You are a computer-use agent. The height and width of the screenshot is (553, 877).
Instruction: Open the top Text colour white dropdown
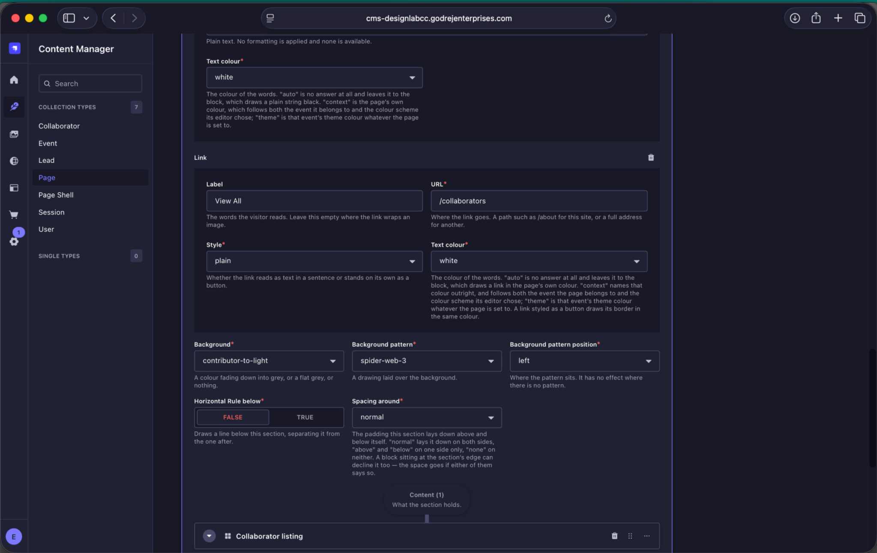314,78
